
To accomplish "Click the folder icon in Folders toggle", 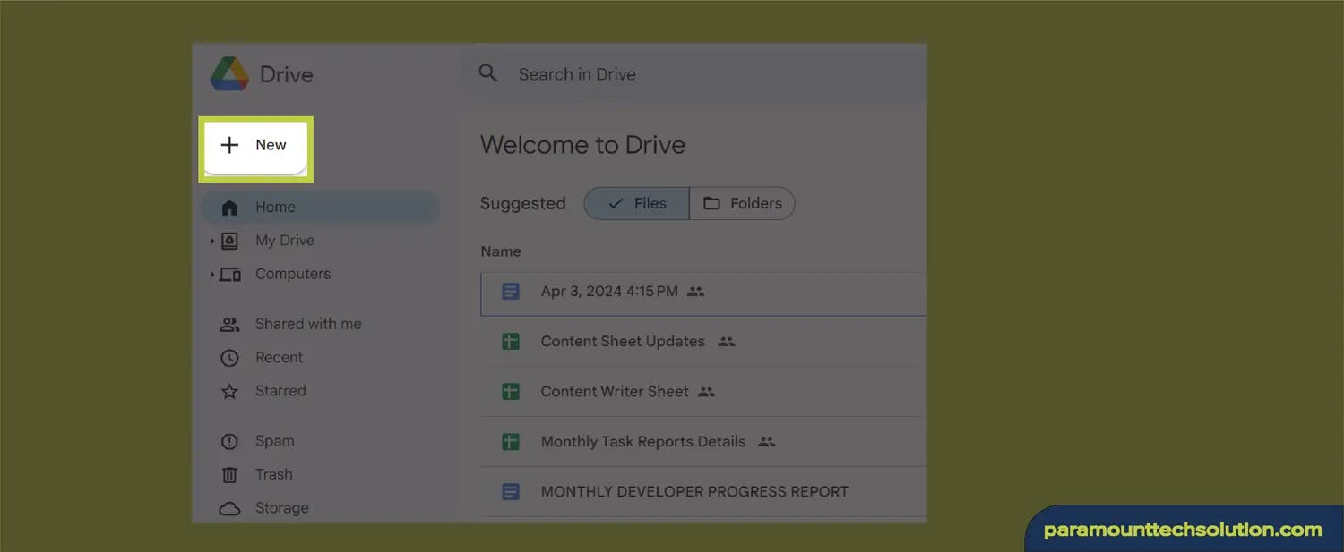I will tap(711, 204).
